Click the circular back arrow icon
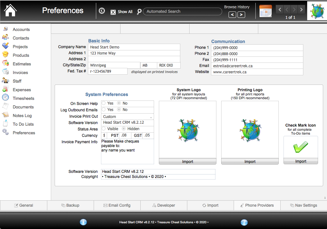327x229 pixels. tap(102, 11)
